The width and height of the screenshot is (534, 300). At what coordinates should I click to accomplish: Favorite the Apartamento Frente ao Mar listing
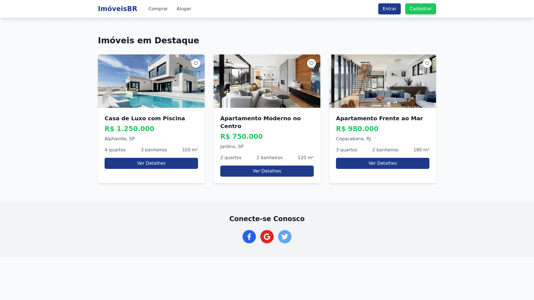(427, 63)
